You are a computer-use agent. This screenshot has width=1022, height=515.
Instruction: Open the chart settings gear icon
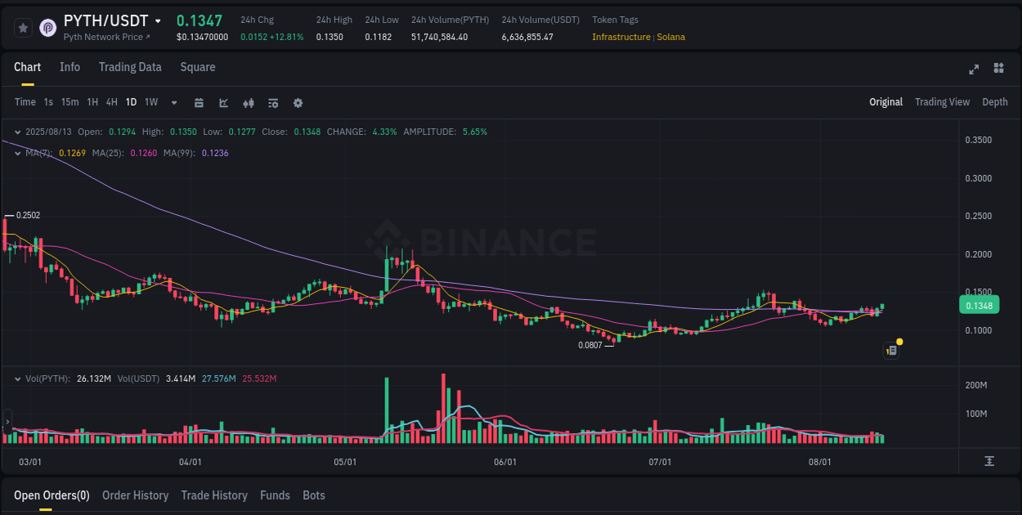pos(298,103)
